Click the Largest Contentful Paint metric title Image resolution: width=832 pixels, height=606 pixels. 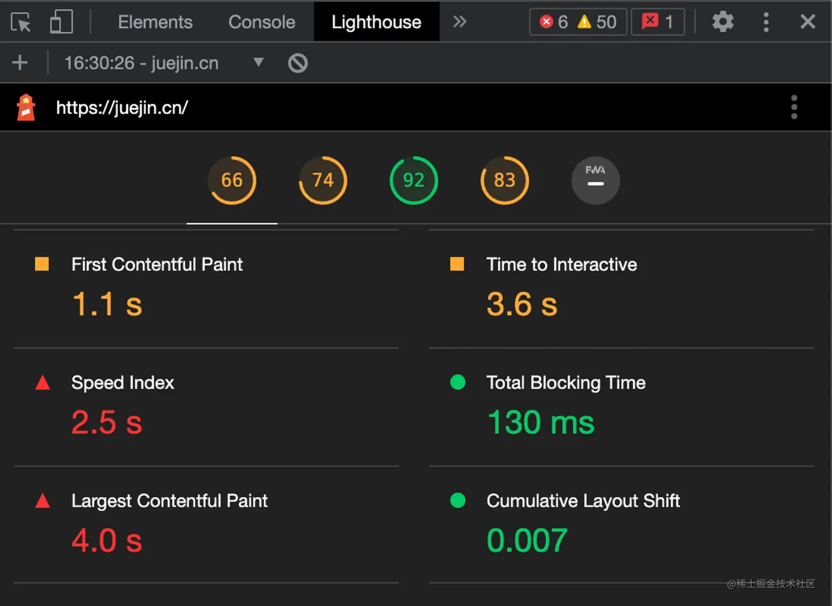169,501
